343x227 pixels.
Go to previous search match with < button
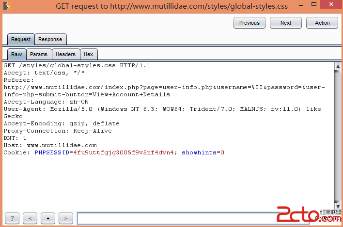30,218
